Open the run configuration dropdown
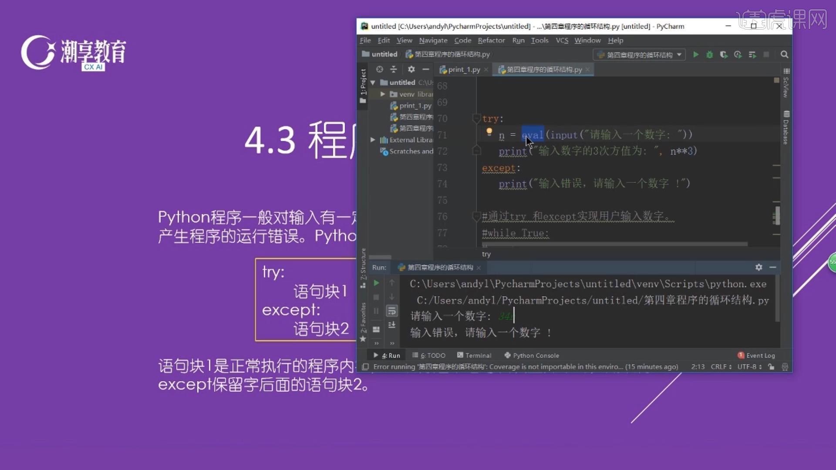 (639, 54)
